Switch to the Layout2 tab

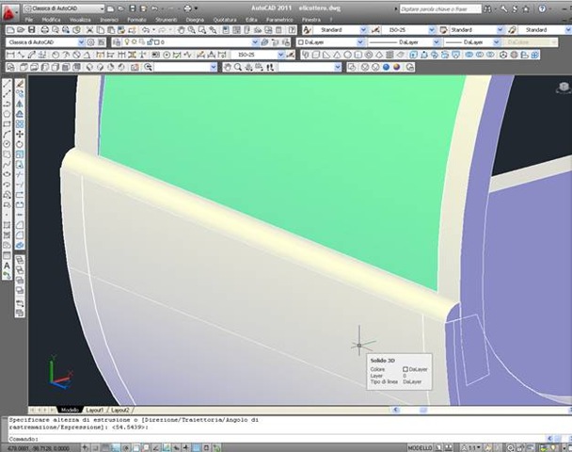tap(119, 411)
